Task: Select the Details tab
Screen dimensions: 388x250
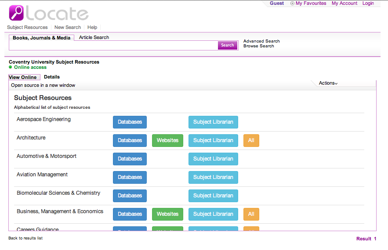Action: pos(52,77)
